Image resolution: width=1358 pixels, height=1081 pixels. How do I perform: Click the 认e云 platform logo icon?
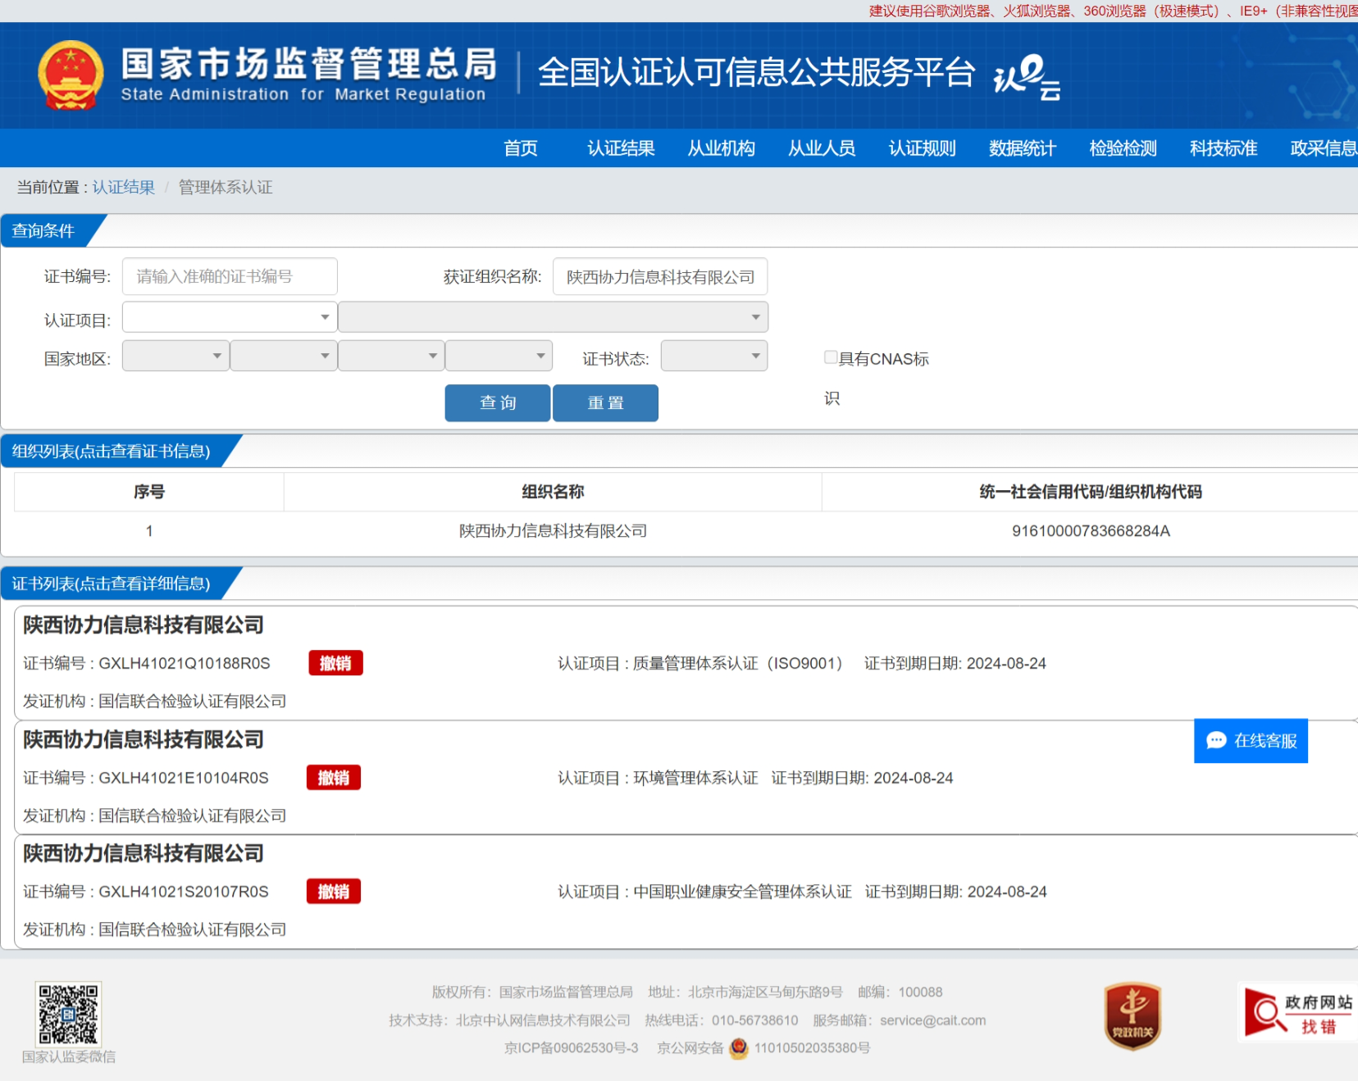1027,77
